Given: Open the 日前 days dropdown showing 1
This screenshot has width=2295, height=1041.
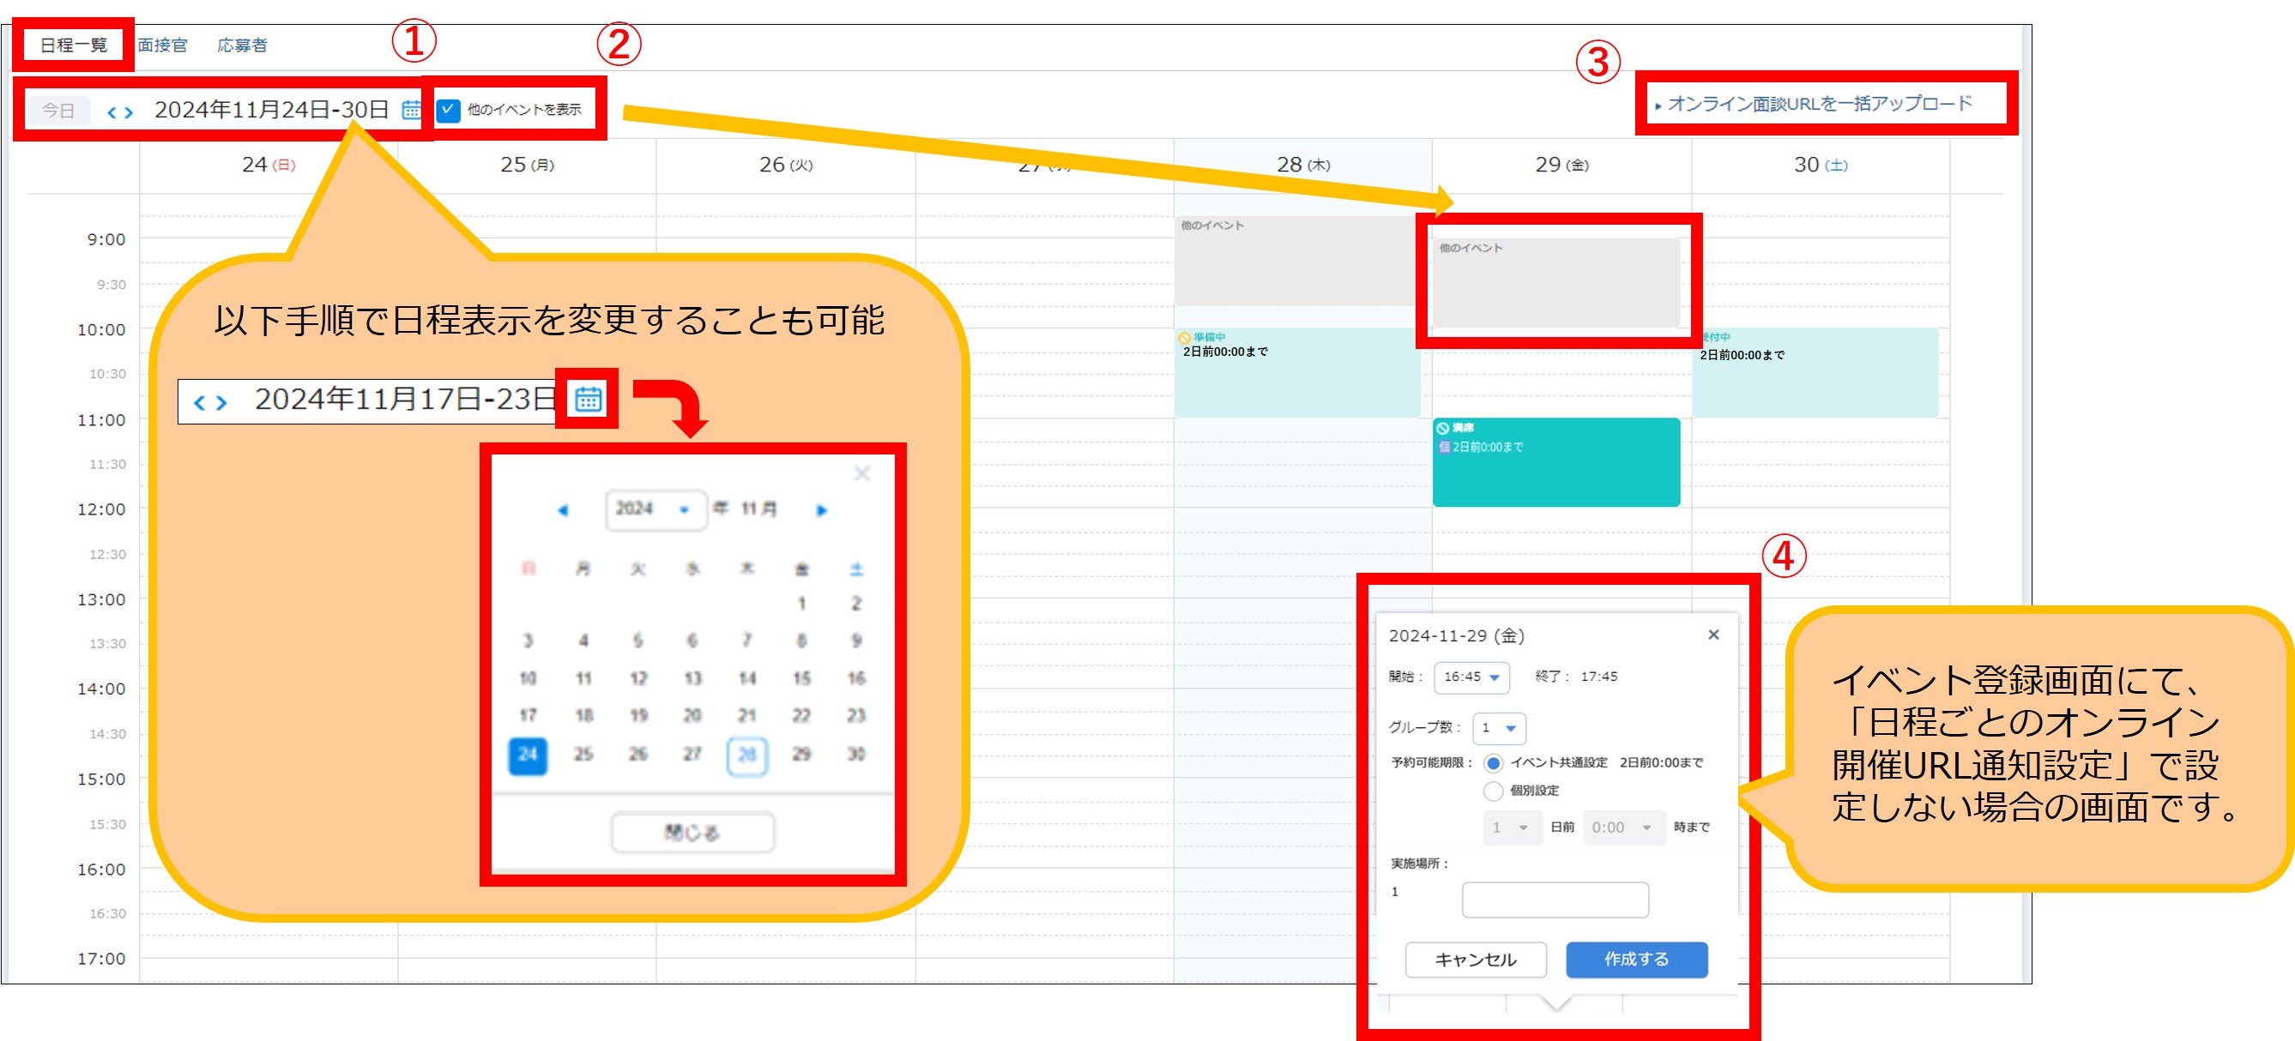Looking at the screenshot, I should 1513,827.
